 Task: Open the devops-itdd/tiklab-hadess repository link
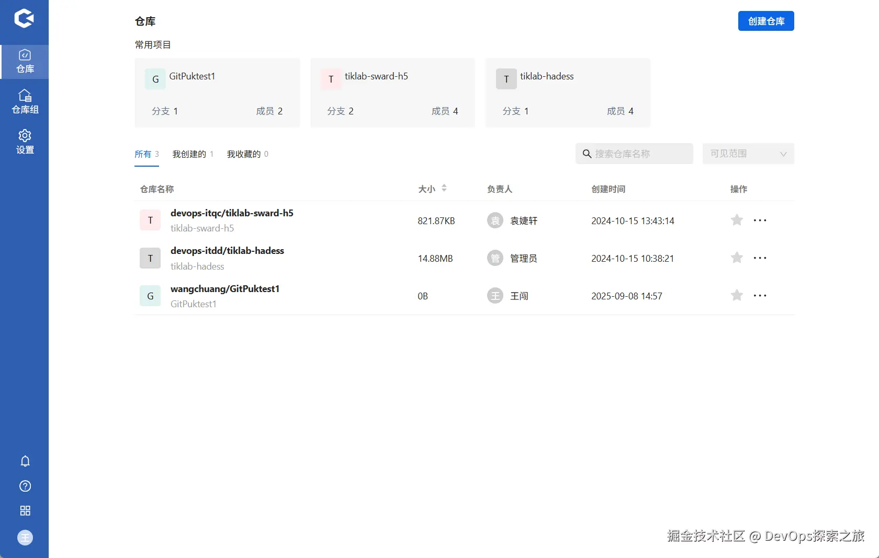pyautogui.click(x=227, y=251)
